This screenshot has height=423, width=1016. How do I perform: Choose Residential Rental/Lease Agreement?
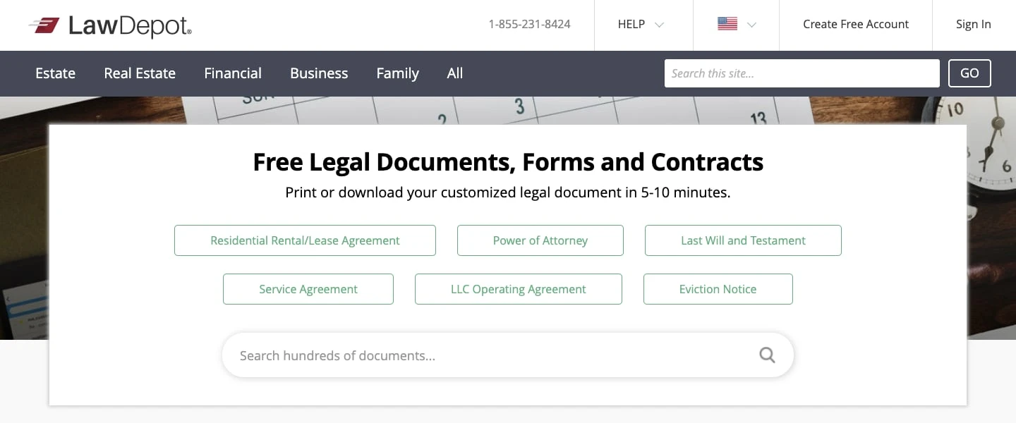305,240
